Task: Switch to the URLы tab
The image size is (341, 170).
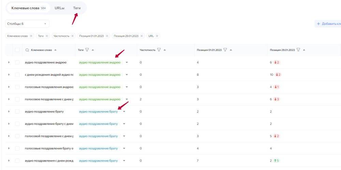Action: click(x=59, y=8)
